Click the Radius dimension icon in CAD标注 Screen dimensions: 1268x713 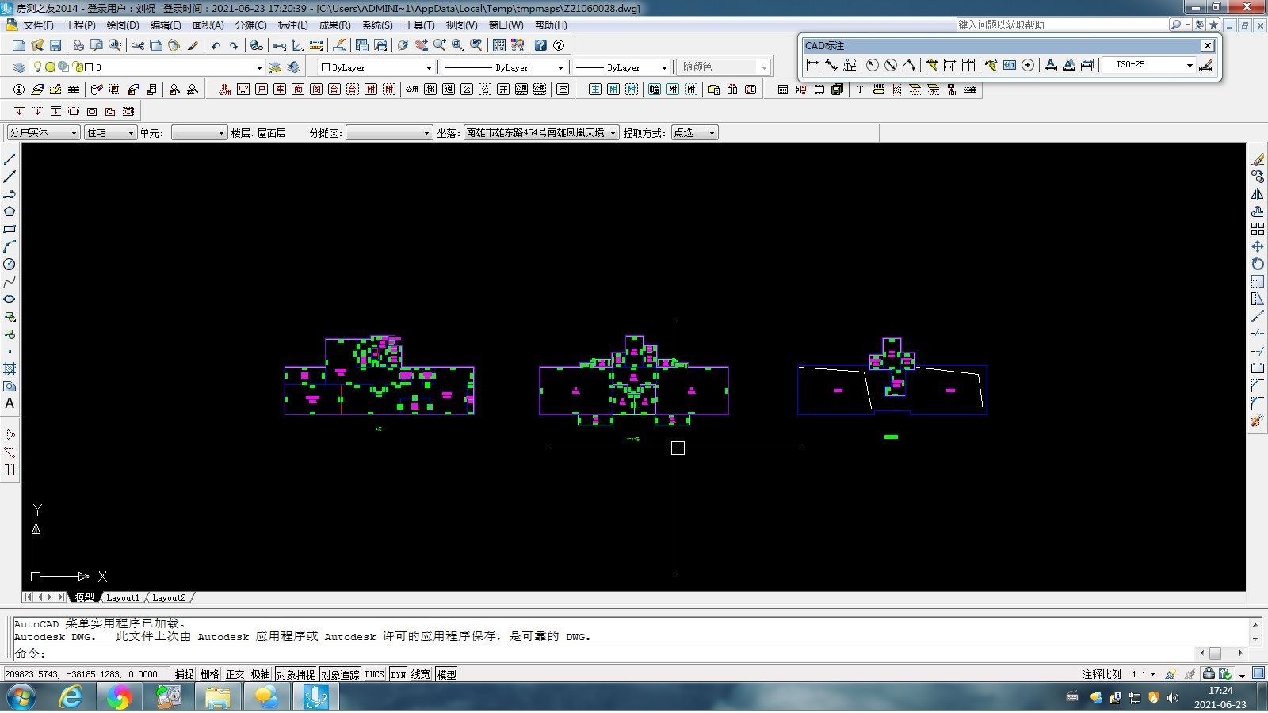pyautogui.click(x=873, y=65)
